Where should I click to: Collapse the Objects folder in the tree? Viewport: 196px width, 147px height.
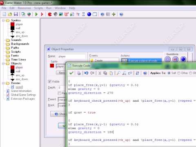(x=3, y=64)
